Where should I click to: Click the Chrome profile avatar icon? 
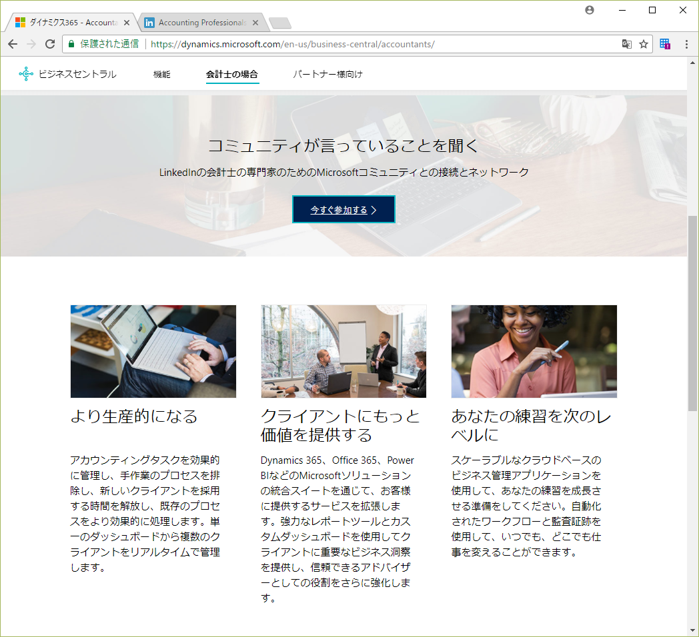[x=590, y=10]
